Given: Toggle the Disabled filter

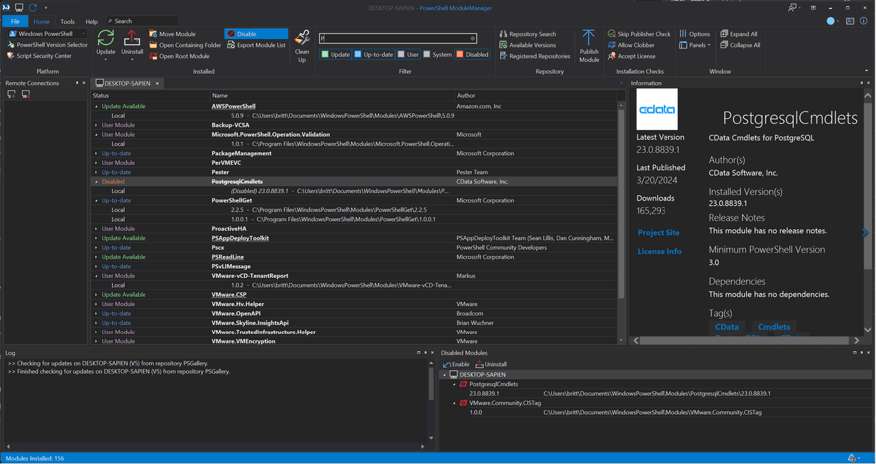Looking at the screenshot, I should click(x=473, y=54).
